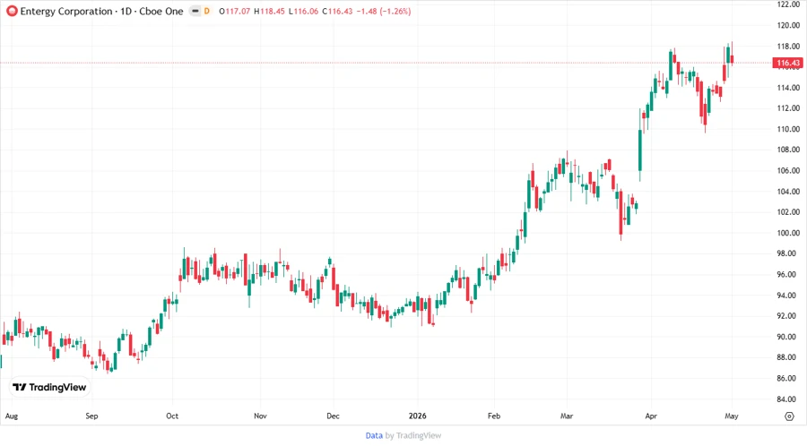The width and height of the screenshot is (807, 446).
Task: Open the Data link below the chart
Action: tap(374, 436)
